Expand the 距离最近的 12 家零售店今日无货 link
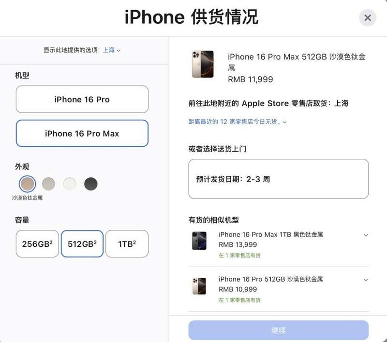The image size is (387, 342). point(238,122)
